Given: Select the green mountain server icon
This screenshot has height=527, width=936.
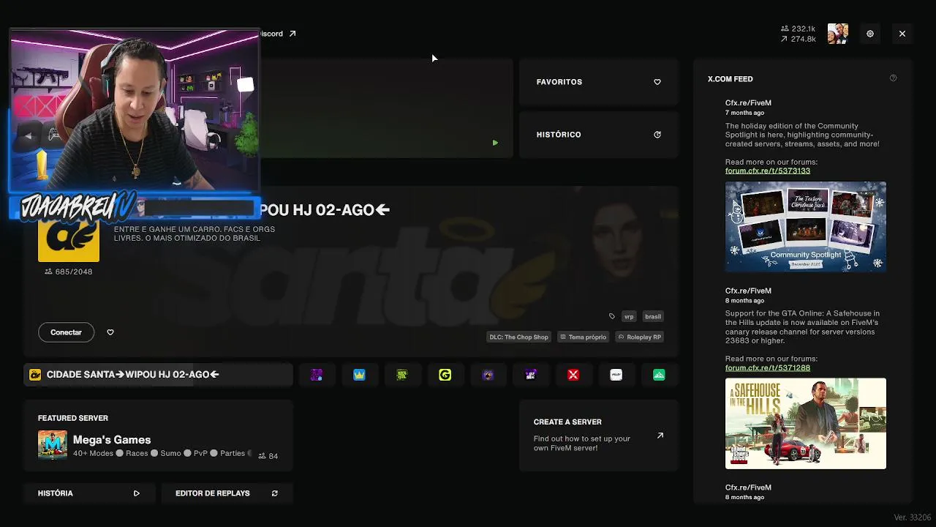Looking at the screenshot, I should click(659, 375).
